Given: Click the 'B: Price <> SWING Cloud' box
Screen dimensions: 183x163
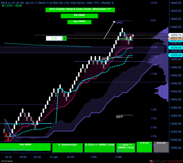Looking at the screenshot, I should (100, 148).
